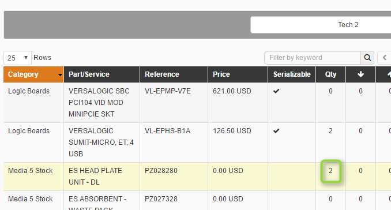Open the 25 Rows dropdown
The height and width of the screenshot is (210, 391).
[17, 58]
